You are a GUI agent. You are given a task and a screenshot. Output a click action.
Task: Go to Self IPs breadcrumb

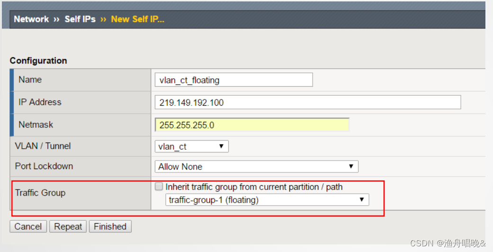click(x=80, y=19)
